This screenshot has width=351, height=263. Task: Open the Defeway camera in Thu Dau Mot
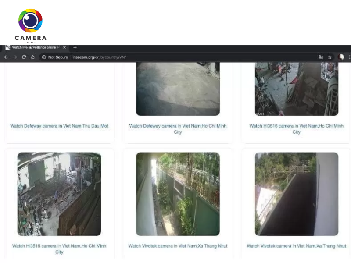click(x=59, y=126)
